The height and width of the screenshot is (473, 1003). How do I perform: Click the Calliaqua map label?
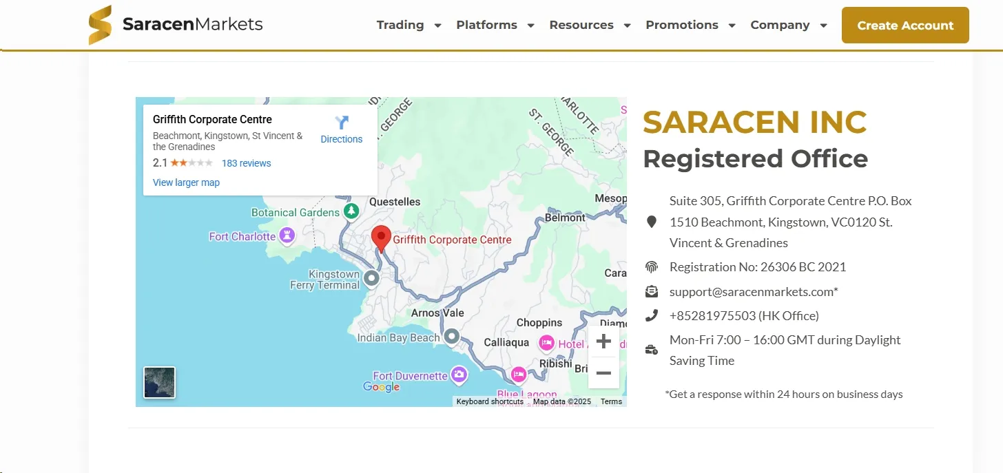click(506, 342)
